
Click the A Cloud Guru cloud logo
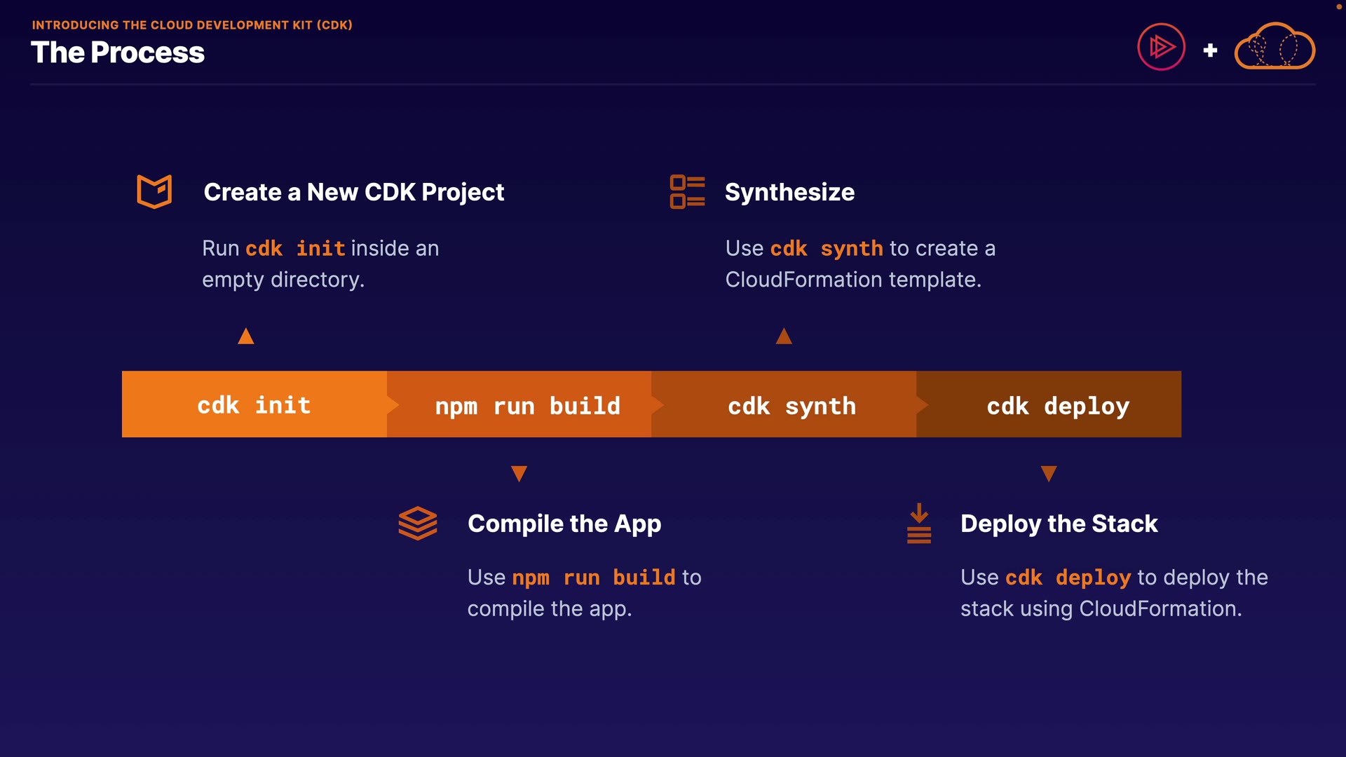pyautogui.click(x=1274, y=48)
